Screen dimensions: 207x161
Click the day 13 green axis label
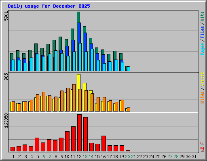(x=85, y=157)
